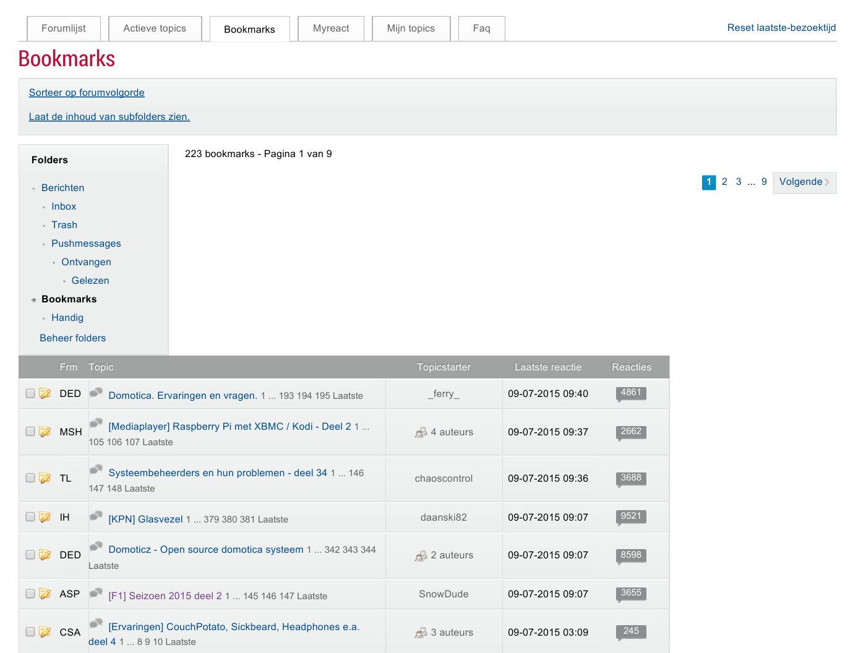Click the folder icon in the KPN Glasvezel row

(45, 517)
